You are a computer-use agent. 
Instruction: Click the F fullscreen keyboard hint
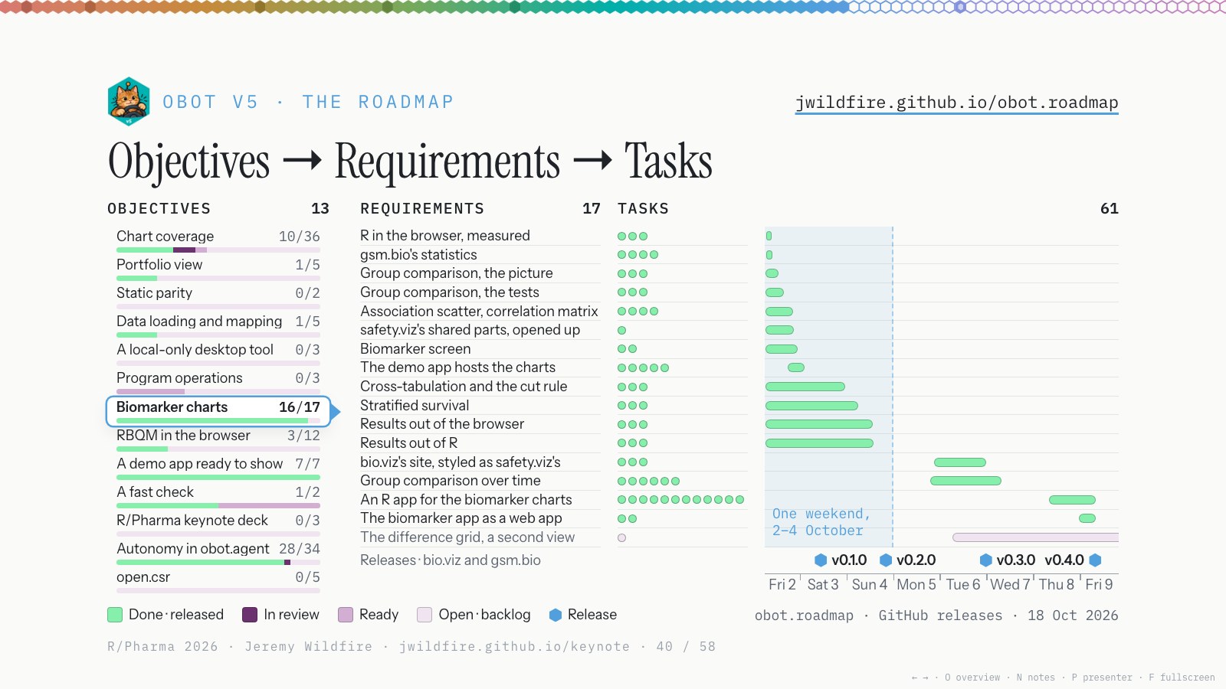pos(1182,678)
